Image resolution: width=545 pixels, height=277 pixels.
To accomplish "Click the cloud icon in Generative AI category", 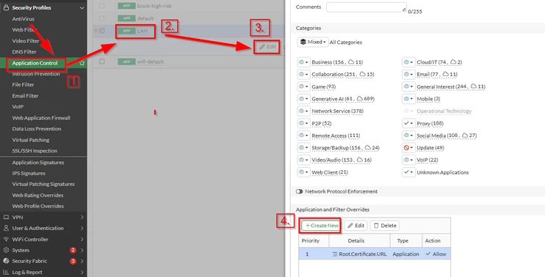I will (360, 98).
